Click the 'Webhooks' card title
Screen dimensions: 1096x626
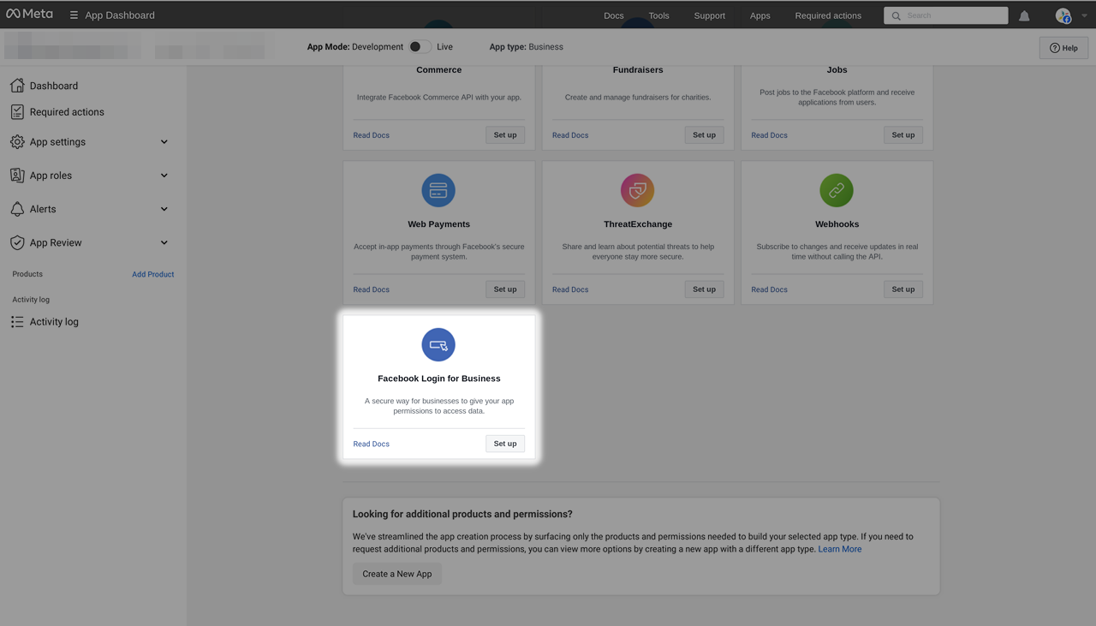point(837,224)
